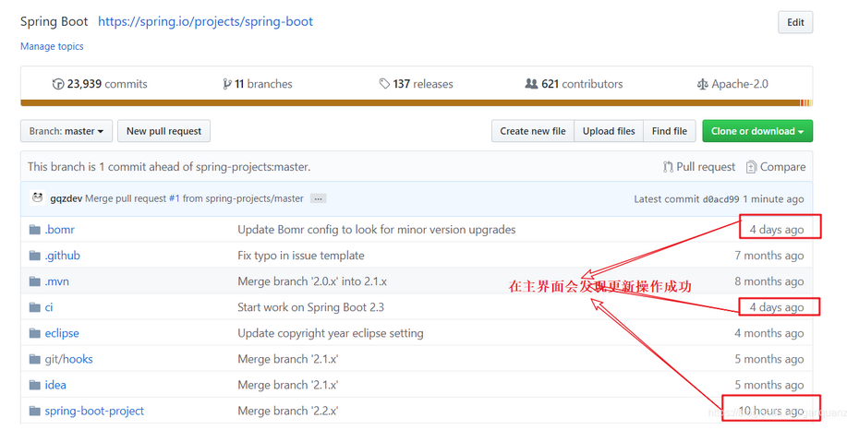Open the idea folder
The image size is (847, 430).
point(55,385)
